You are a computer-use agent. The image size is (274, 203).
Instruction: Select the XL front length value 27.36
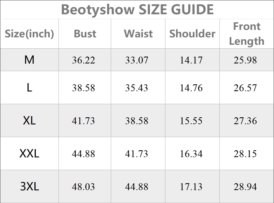(x=245, y=121)
